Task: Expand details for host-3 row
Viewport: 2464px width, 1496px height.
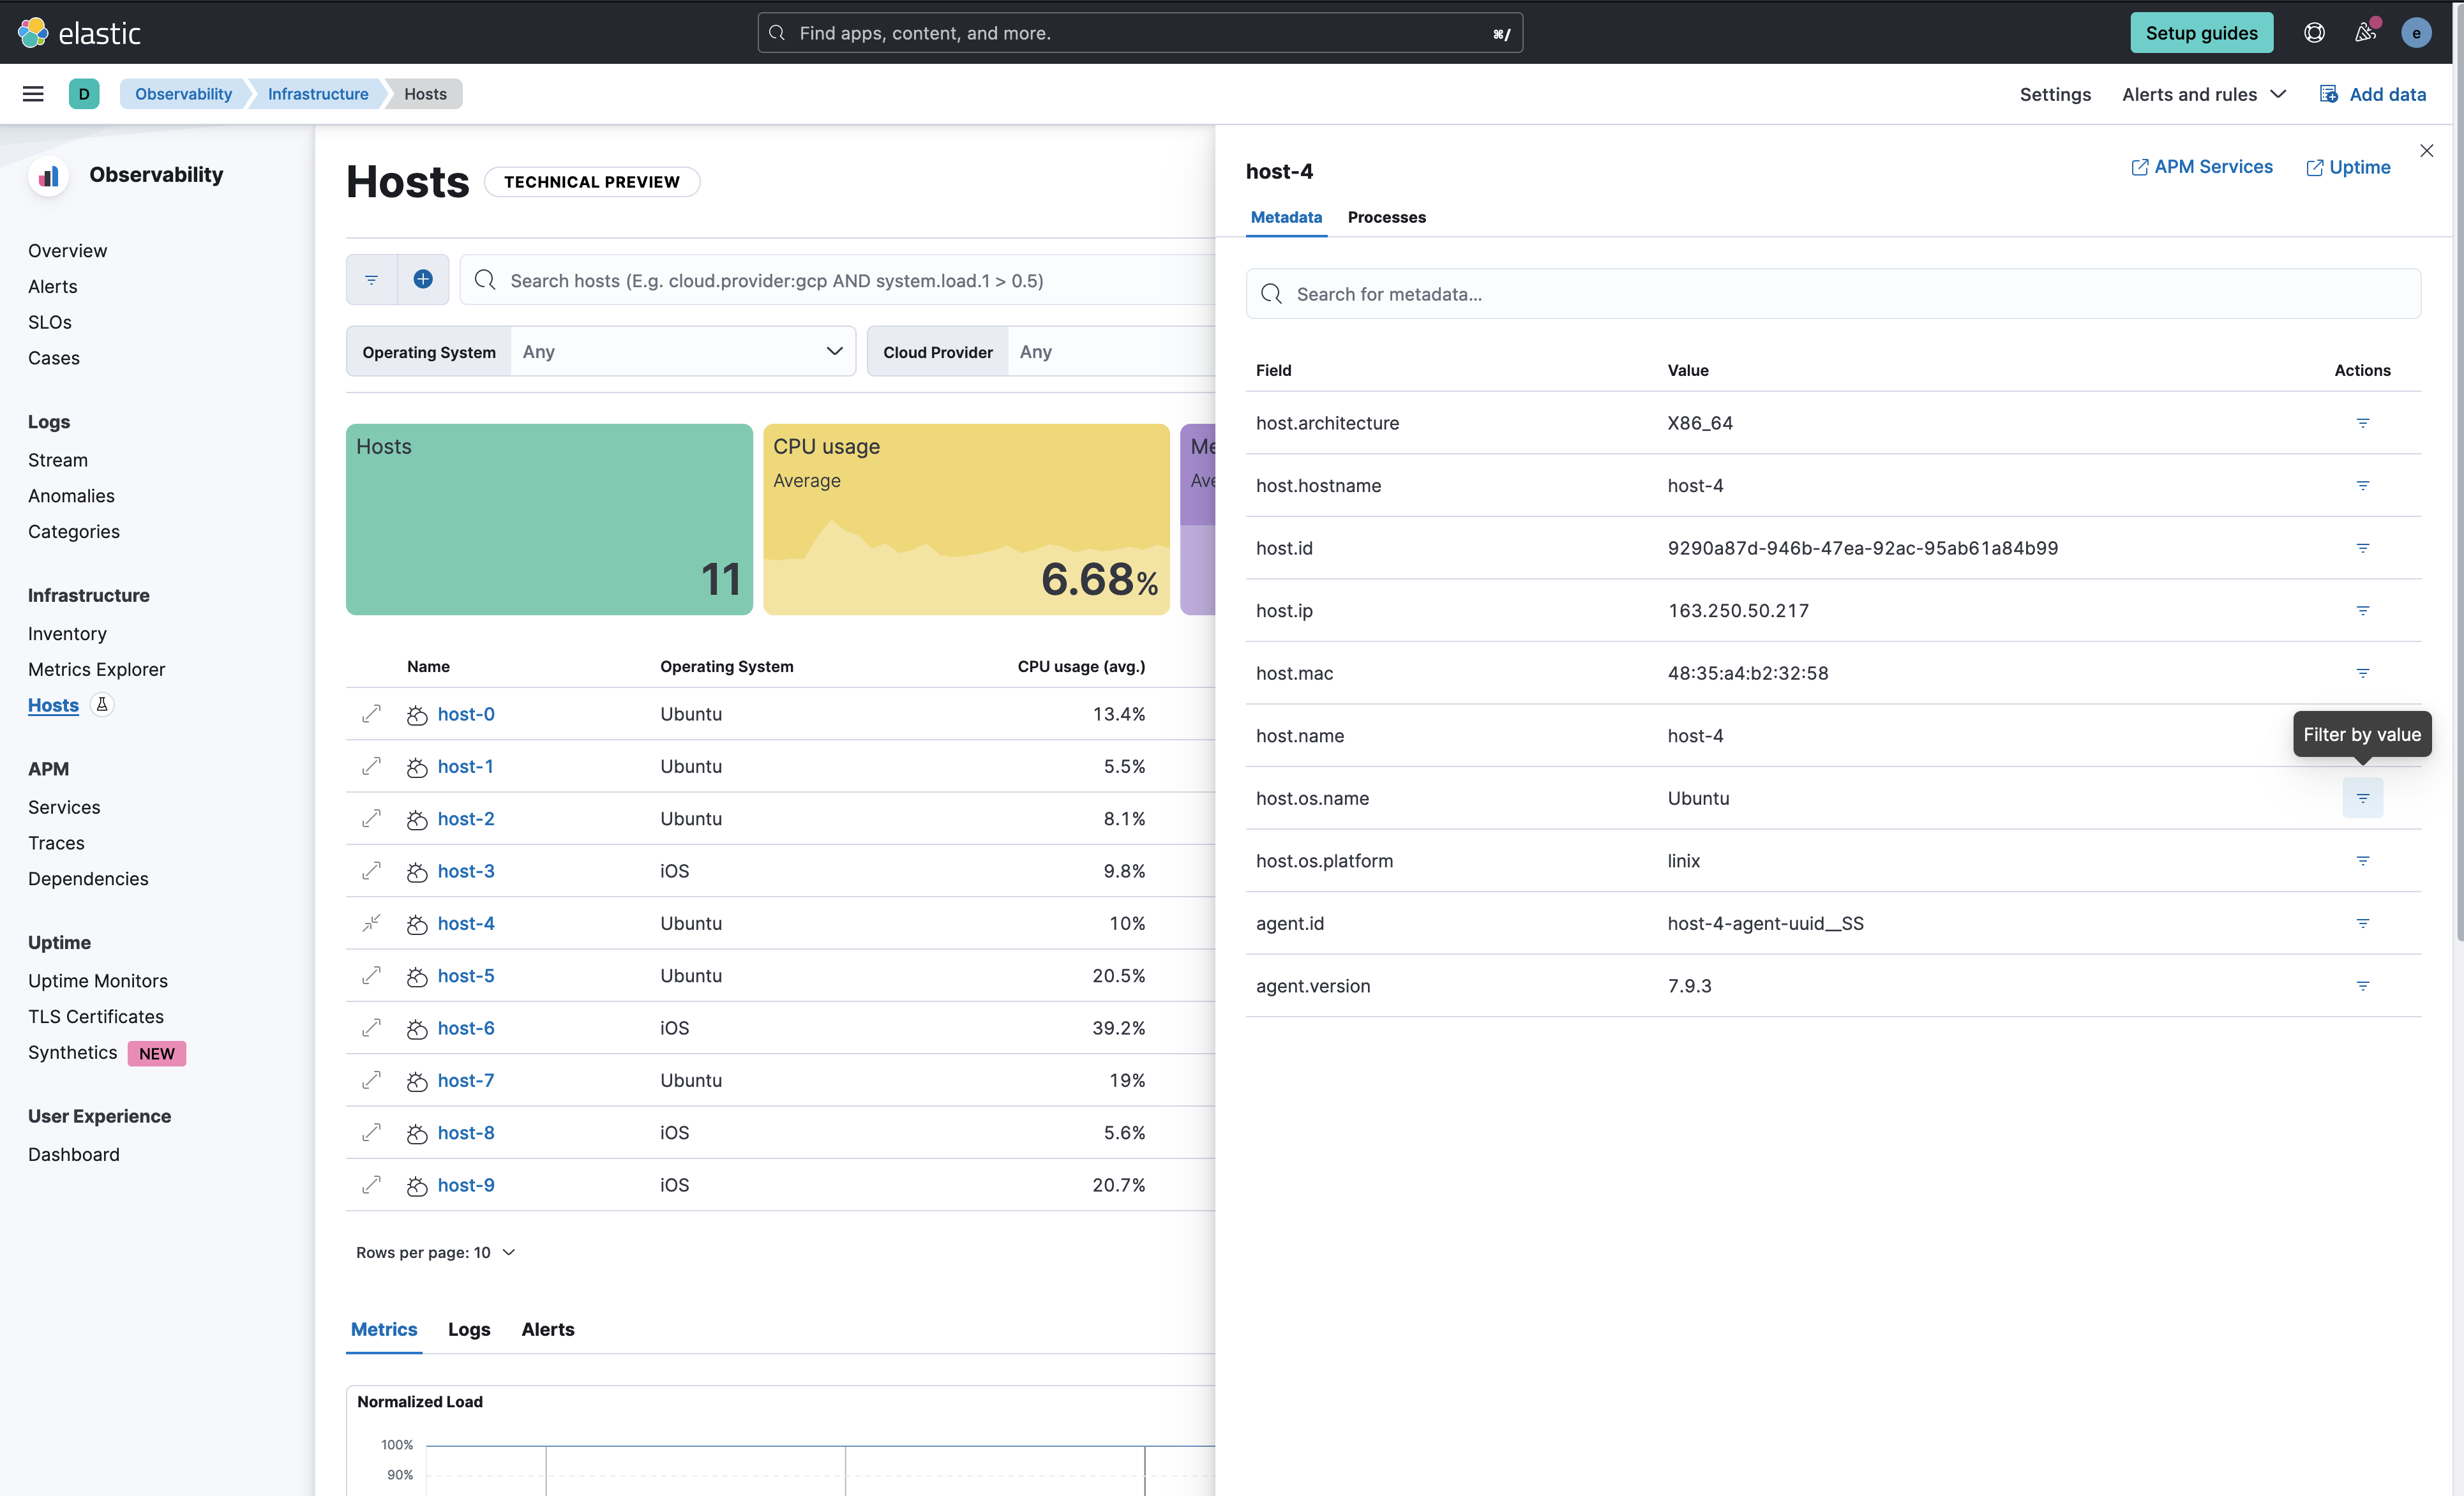Action: tap(371, 871)
